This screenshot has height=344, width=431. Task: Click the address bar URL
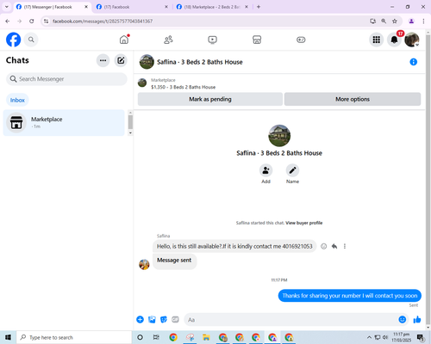point(103,21)
